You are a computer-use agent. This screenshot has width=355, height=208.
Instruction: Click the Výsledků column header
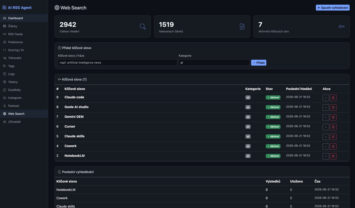pos(273,181)
